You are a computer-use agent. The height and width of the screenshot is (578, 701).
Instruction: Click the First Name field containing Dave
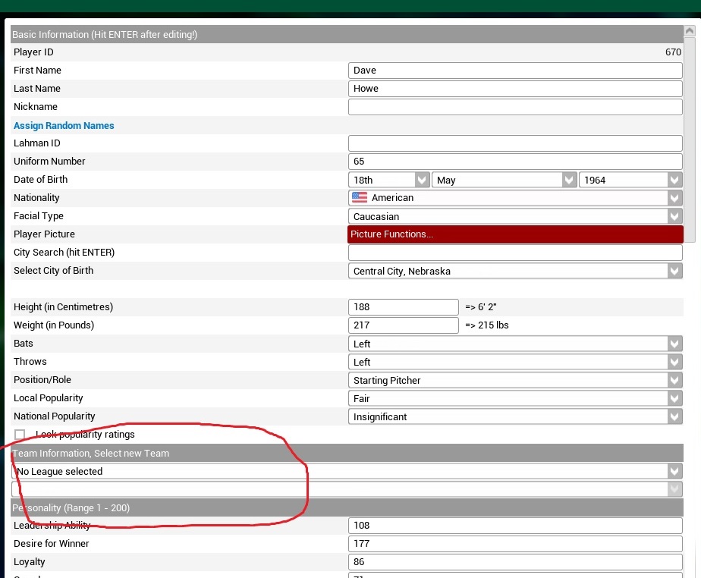click(x=515, y=71)
